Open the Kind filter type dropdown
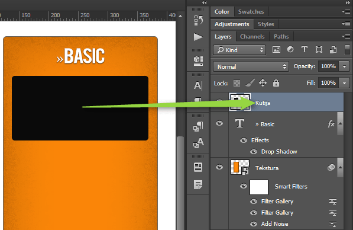353x230 pixels. point(239,50)
